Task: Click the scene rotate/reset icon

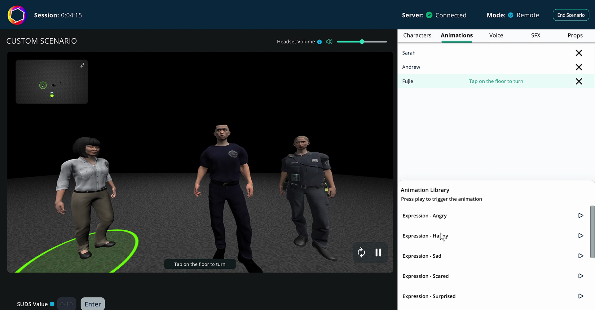Action: tap(361, 252)
